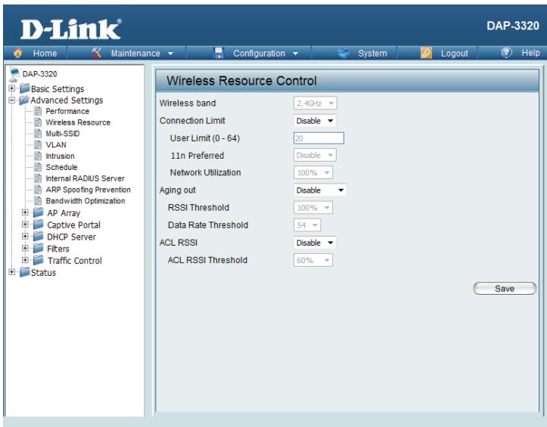Collapse the Advanced Settings tree node

tap(12, 100)
